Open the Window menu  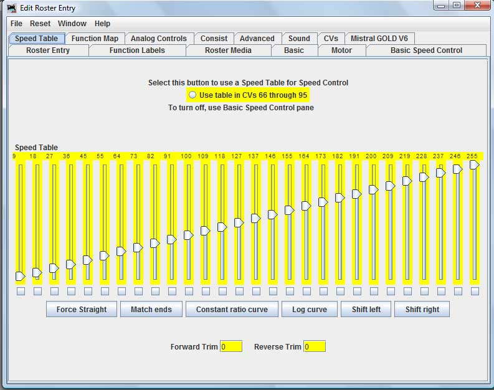tap(72, 24)
